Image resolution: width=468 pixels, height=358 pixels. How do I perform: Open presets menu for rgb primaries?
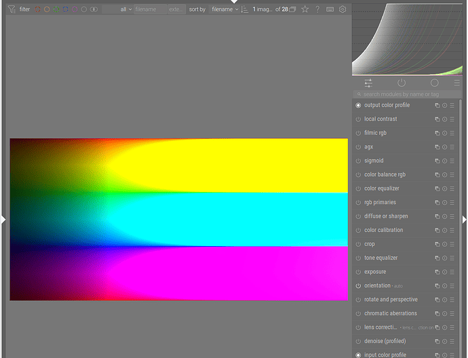point(452,203)
